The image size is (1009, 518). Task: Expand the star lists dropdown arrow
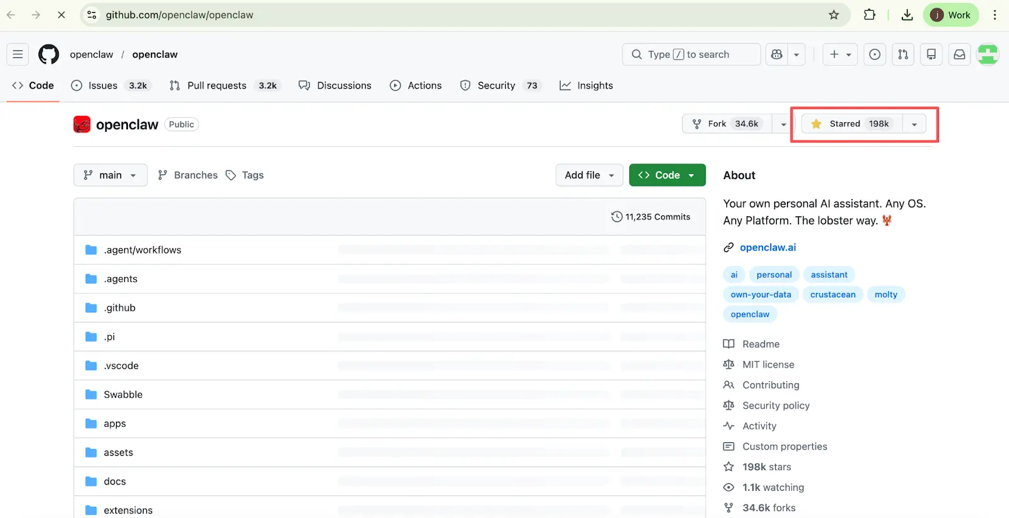click(914, 124)
